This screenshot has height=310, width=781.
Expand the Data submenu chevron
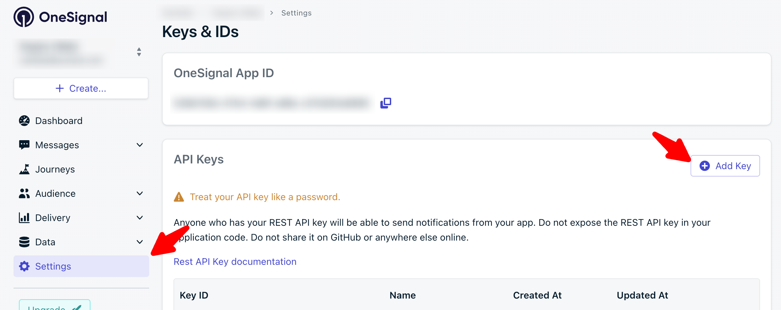[x=140, y=242]
